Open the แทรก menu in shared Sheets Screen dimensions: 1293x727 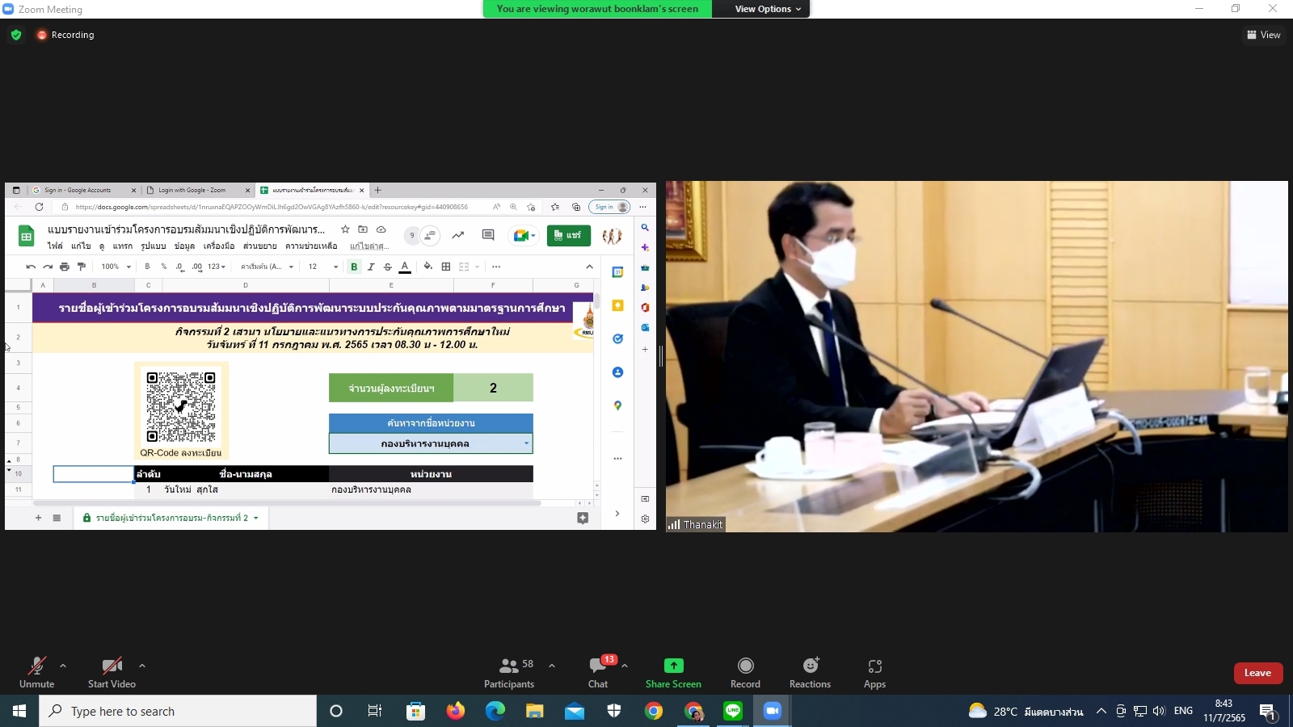tap(123, 246)
